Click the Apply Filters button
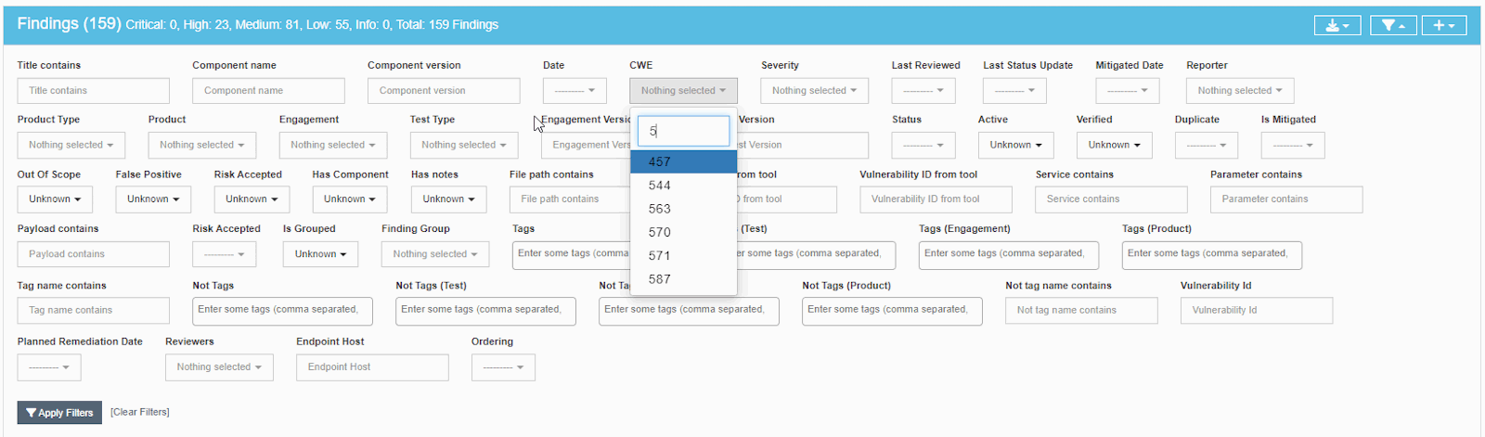This screenshot has height=437, width=1485. 59,413
